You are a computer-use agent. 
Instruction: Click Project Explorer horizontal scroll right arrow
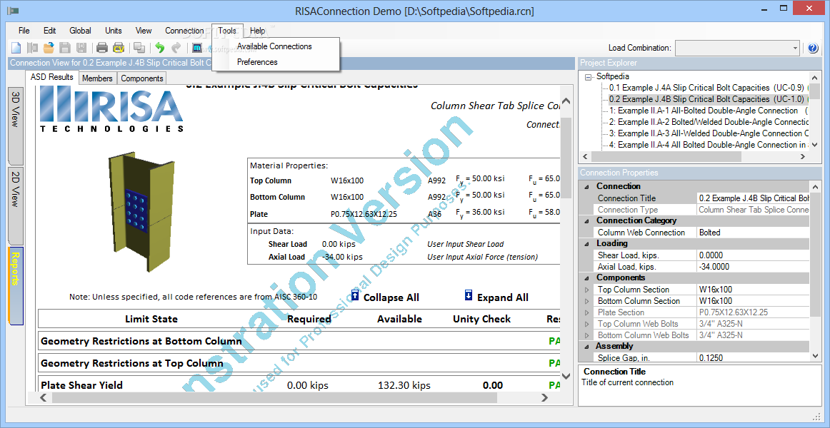coord(804,157)
